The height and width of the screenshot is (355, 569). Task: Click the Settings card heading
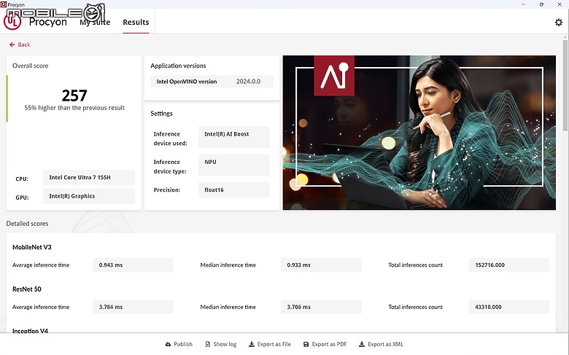[161, 114]
